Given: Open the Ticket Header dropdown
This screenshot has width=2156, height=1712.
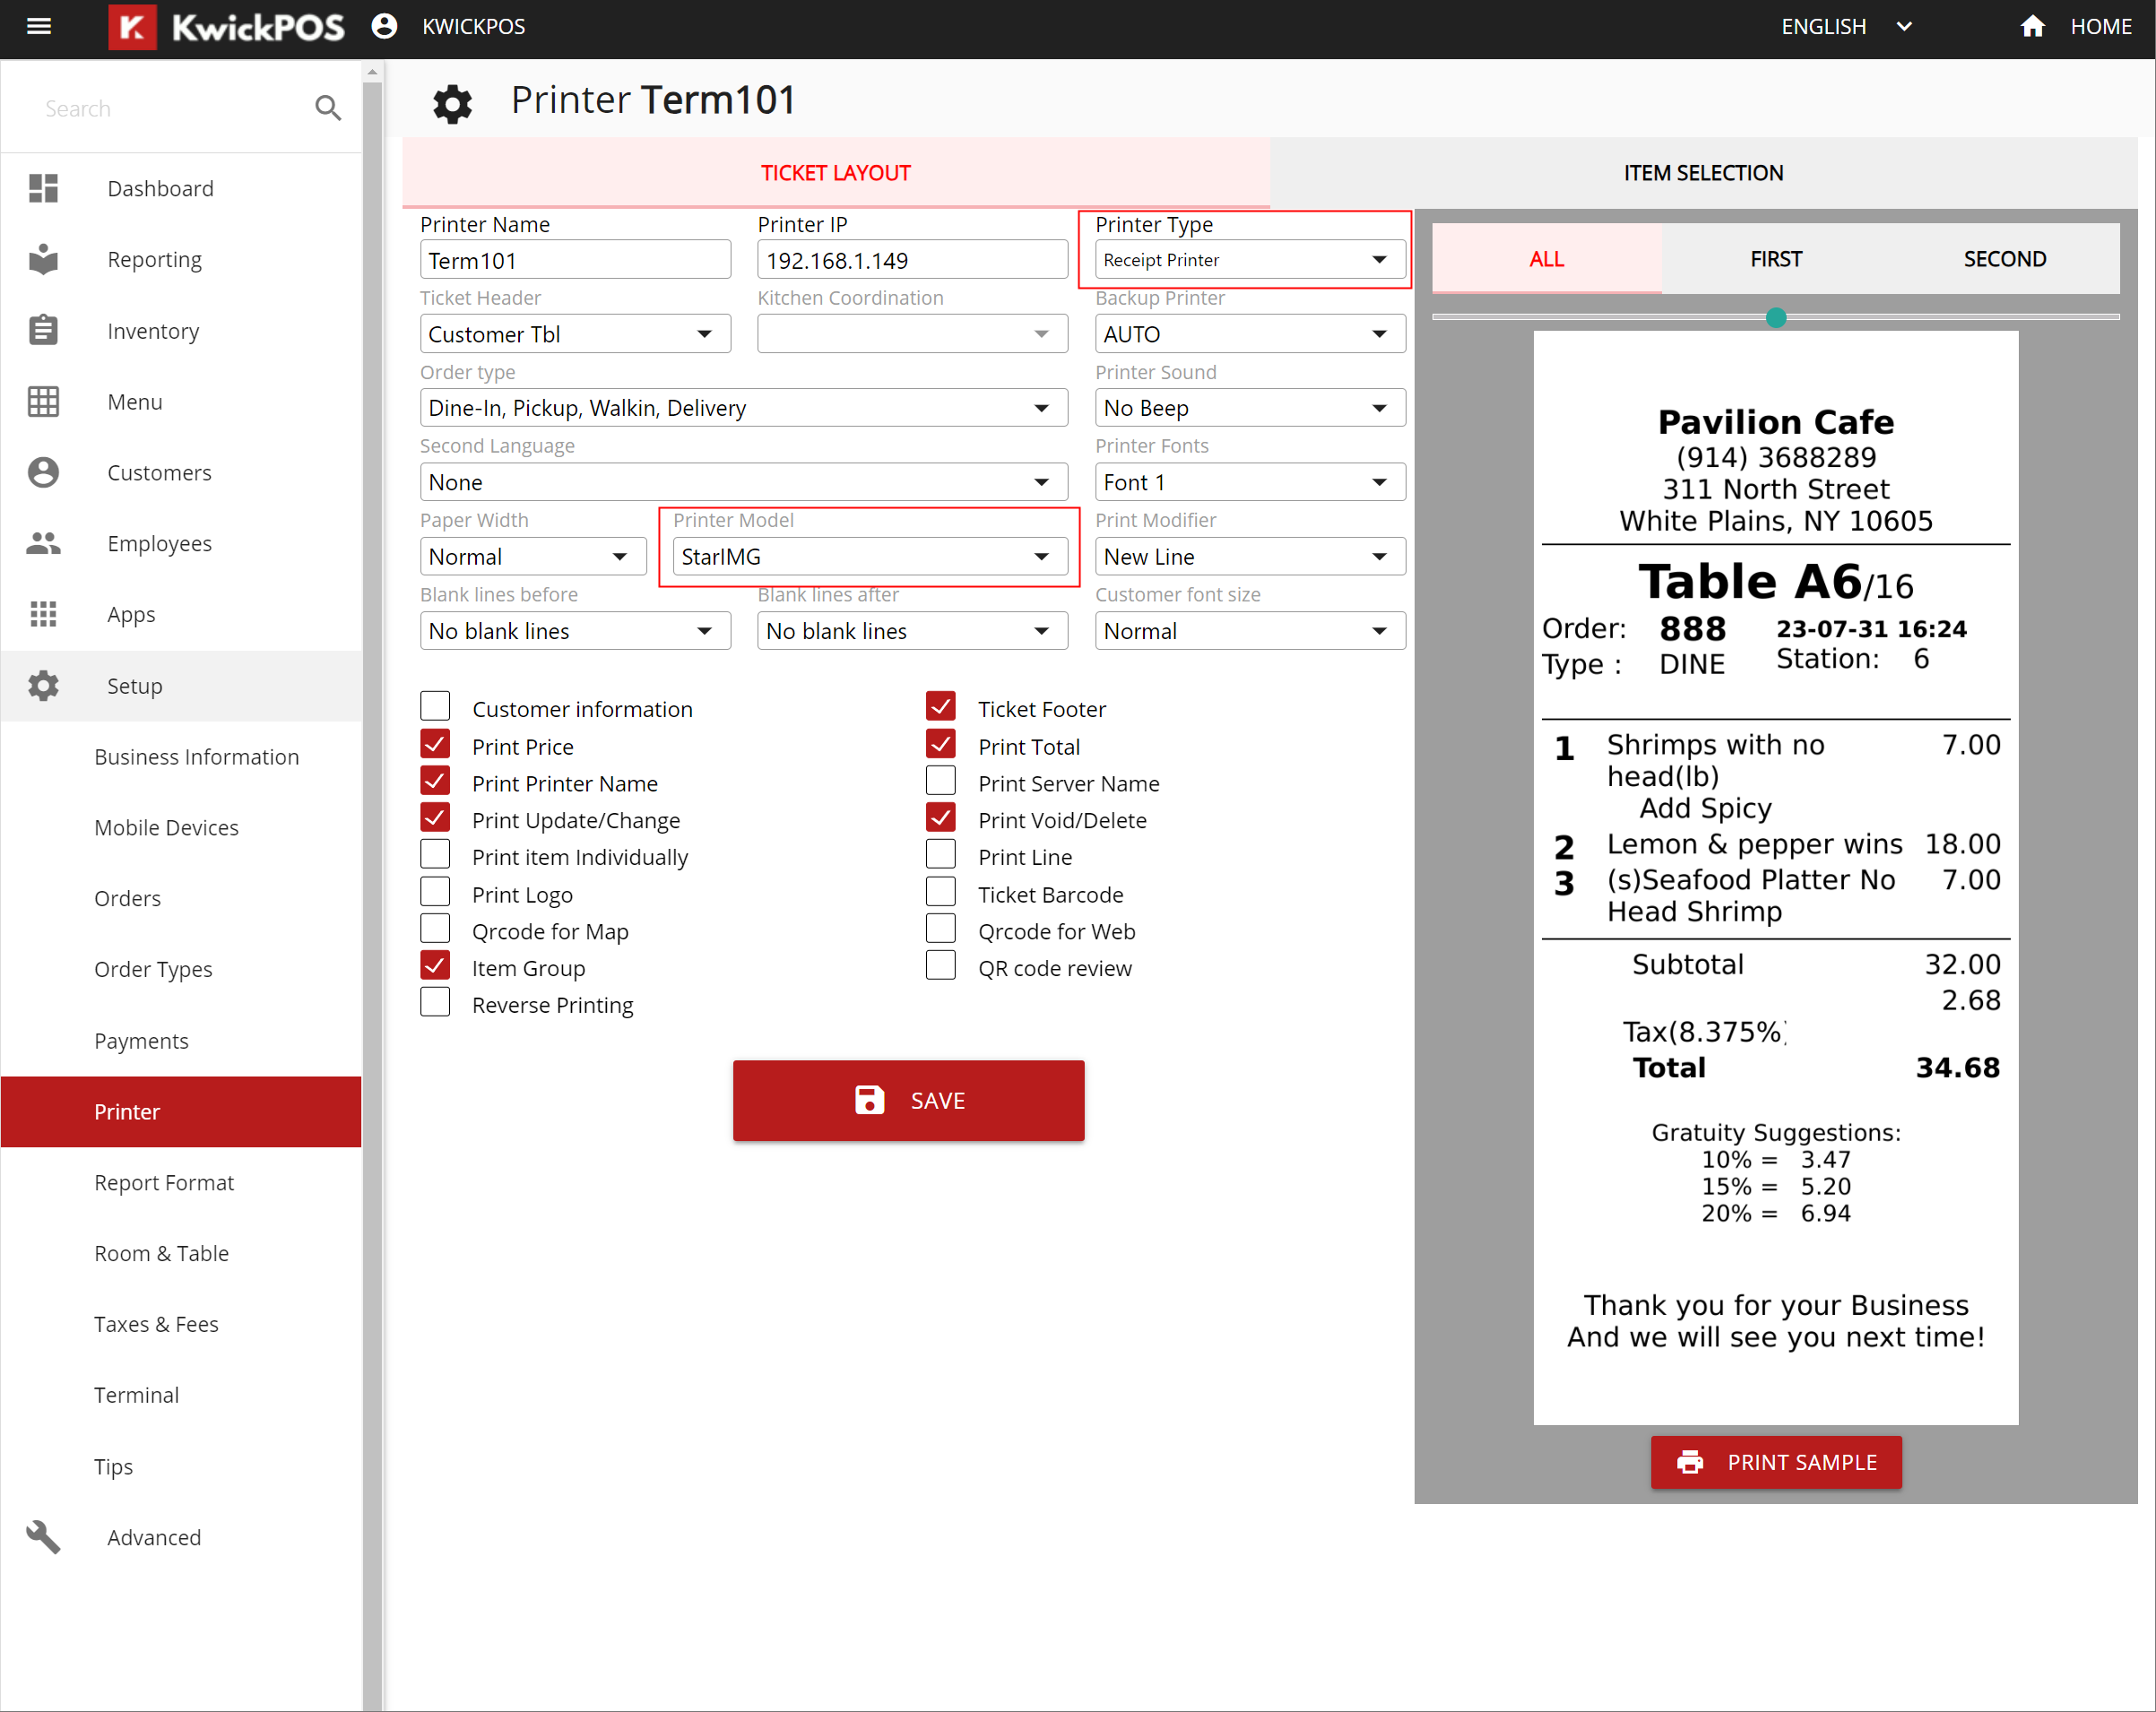Looking at the screenshot, I should pyautogui.click(x=575, y=334).
